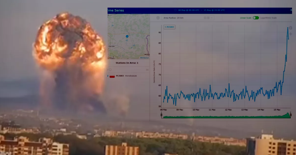
Task: Click the red color swatch for PL5003
Action: 112,76
